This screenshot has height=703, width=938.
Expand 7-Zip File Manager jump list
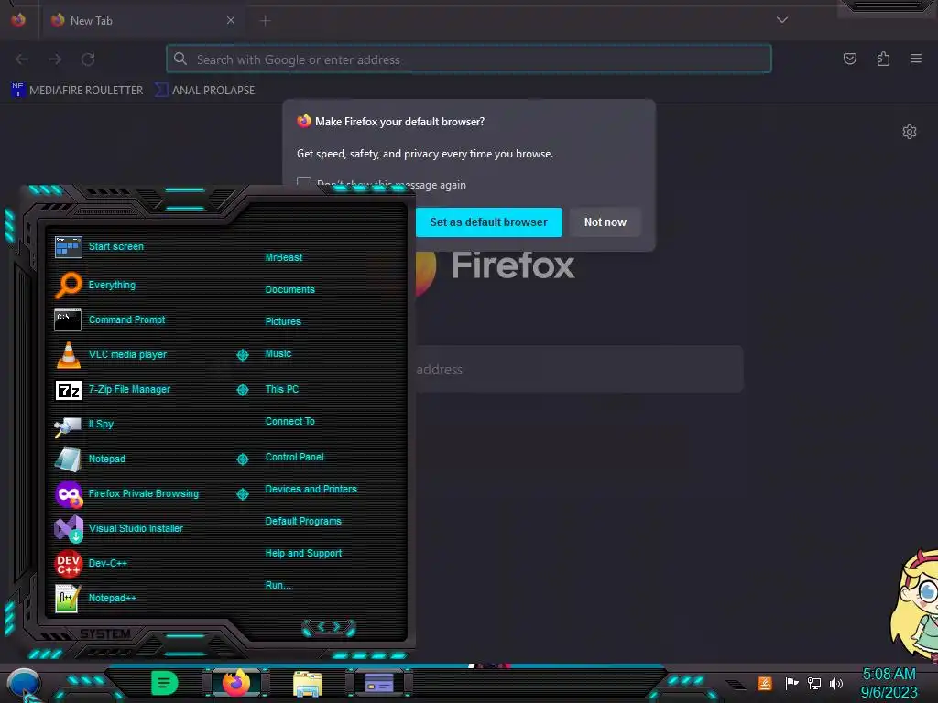click(x=242, y=390)
